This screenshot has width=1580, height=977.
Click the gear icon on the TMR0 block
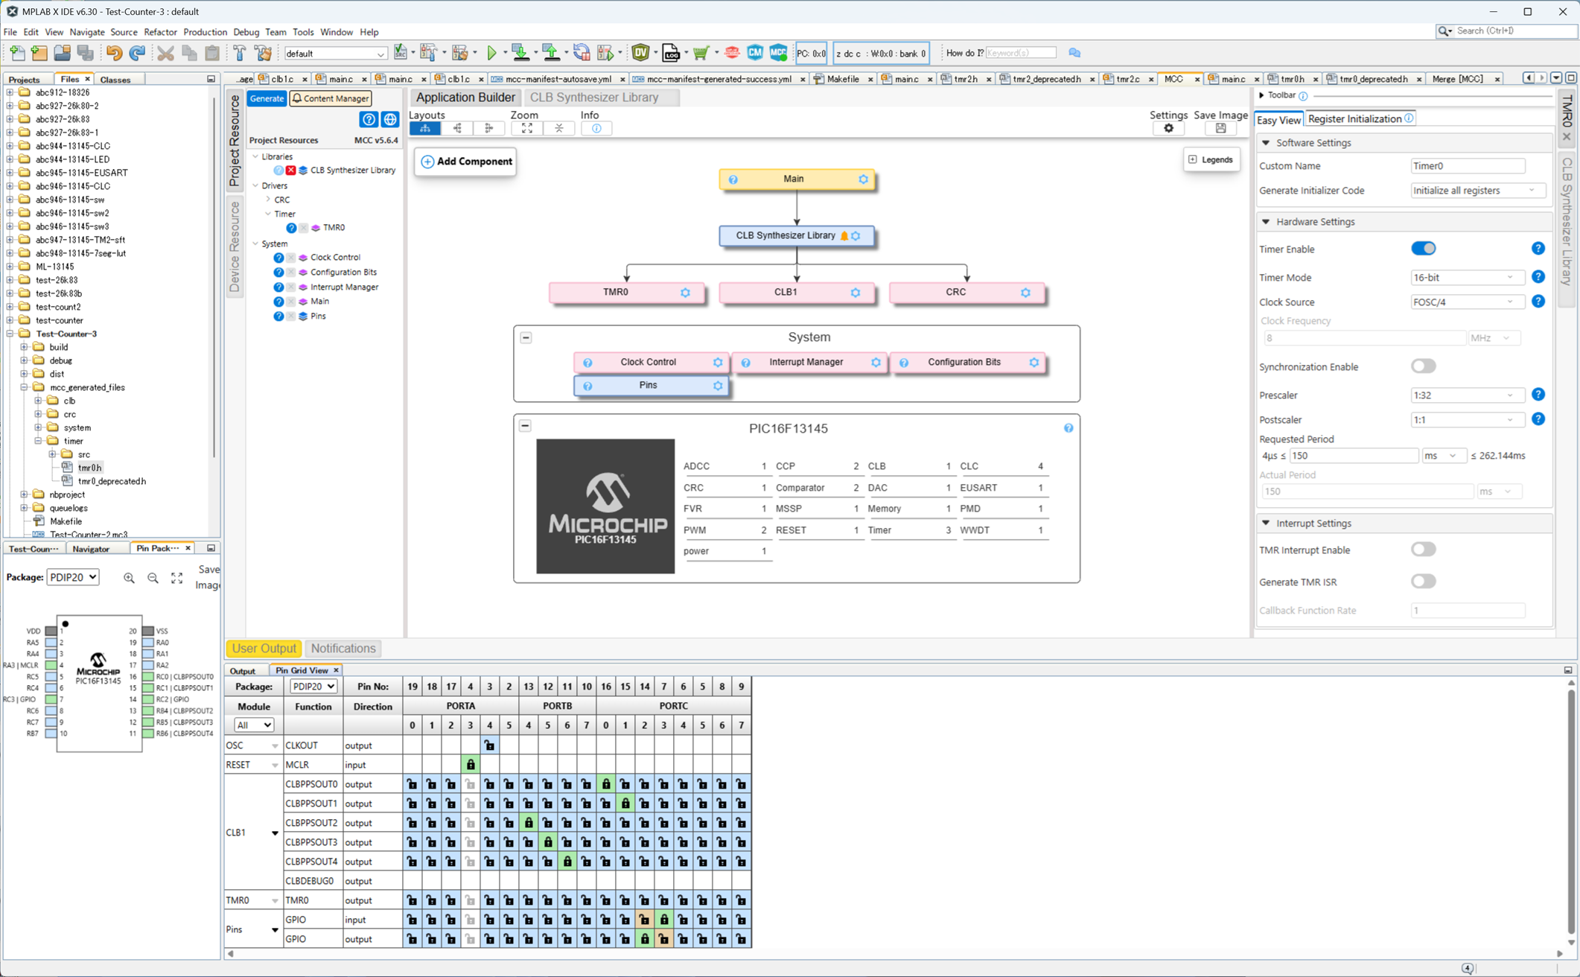coord(685,293)
